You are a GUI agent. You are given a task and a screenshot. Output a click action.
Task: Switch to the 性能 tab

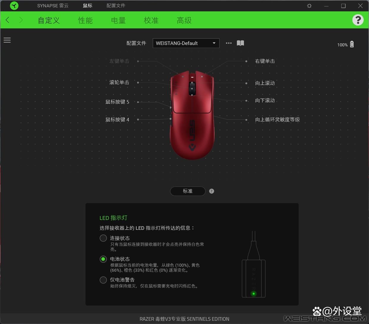pyautogui.click(x=85, y=20)
